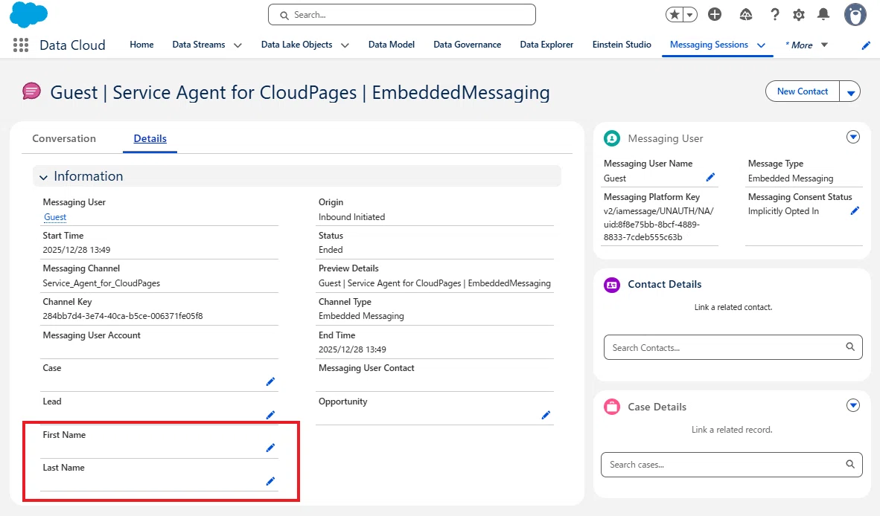The image size is (880, 516).
Task: Open the Trailhead guidance icon
Action: [745, 15]
